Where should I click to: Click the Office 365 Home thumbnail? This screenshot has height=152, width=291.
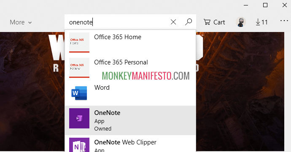pos(79,43)
